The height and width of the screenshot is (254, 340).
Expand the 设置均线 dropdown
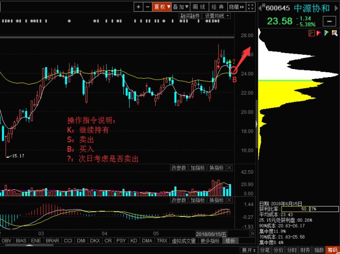[x=216, y=16]
